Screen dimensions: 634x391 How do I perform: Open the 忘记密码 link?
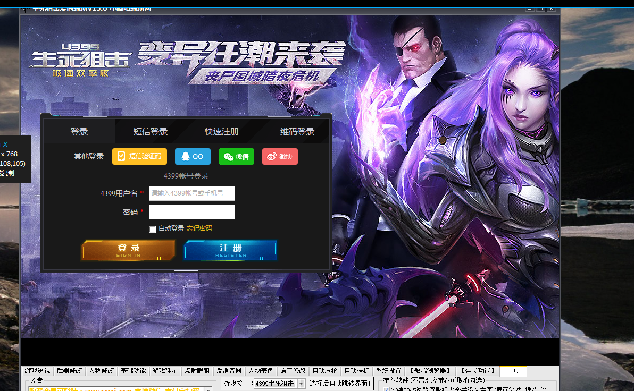pyautogui.click(x=199, y=228)
